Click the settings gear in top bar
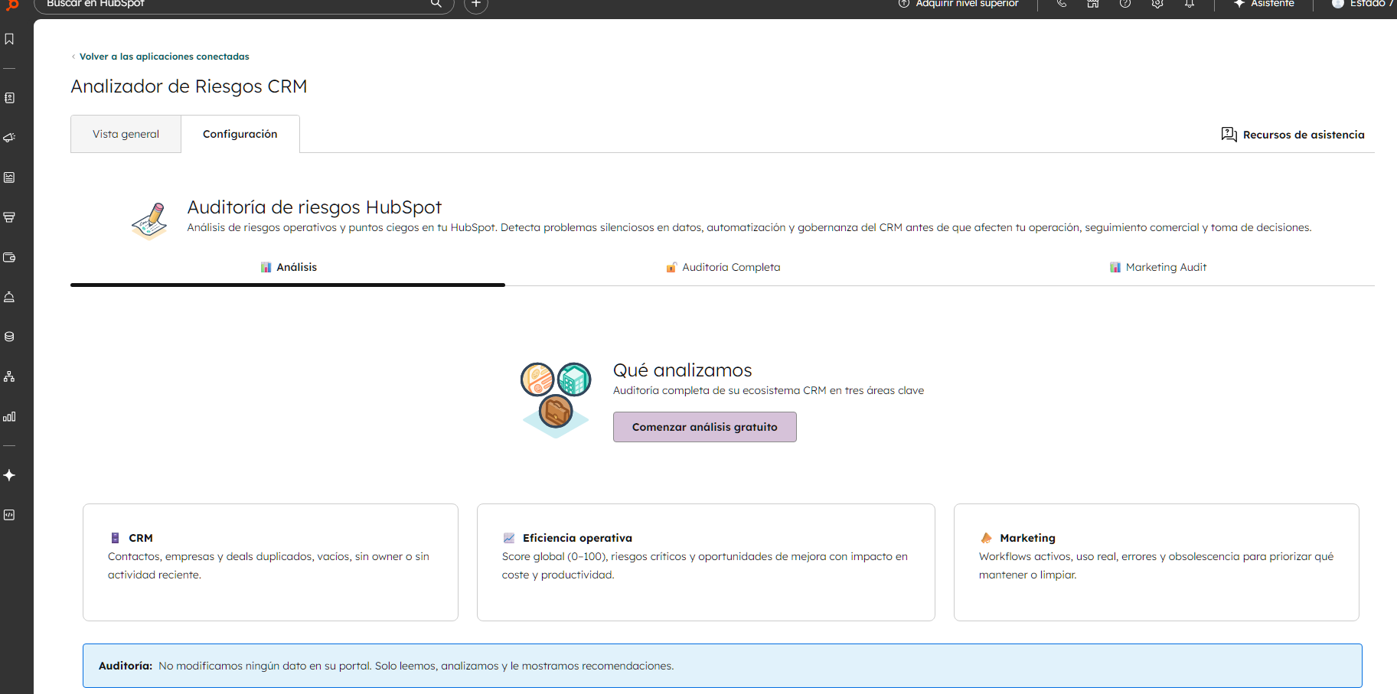The width and height of the screenshot is (1397, 694). (x=1157, y=4)
